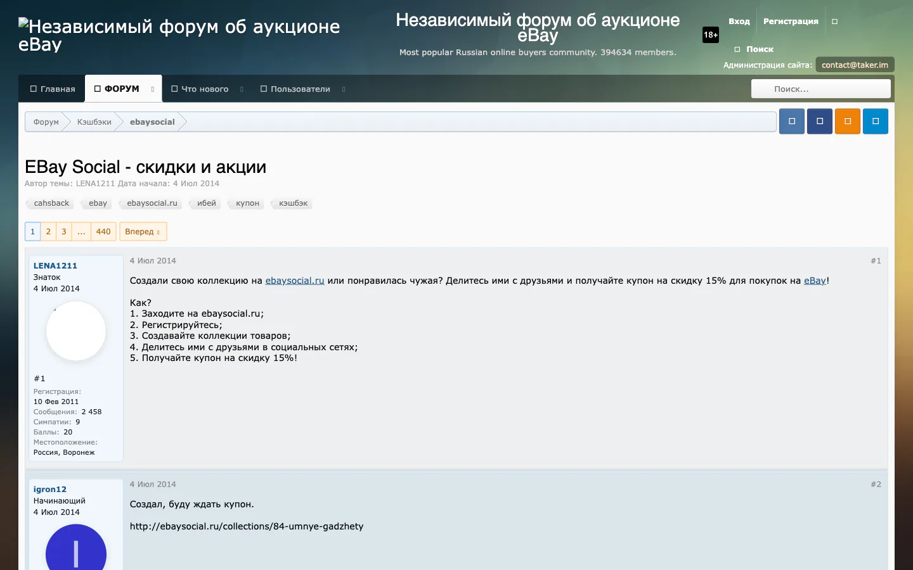The image size is (913, 570).
Task: Click the Россия, Воронеж location text
Action: click(64, 453)
